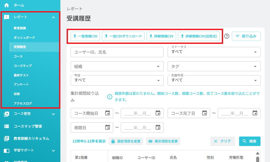Expand the 学習サポート menu chevron
This screenshot has height=162, width=270.
coord(53,151)
